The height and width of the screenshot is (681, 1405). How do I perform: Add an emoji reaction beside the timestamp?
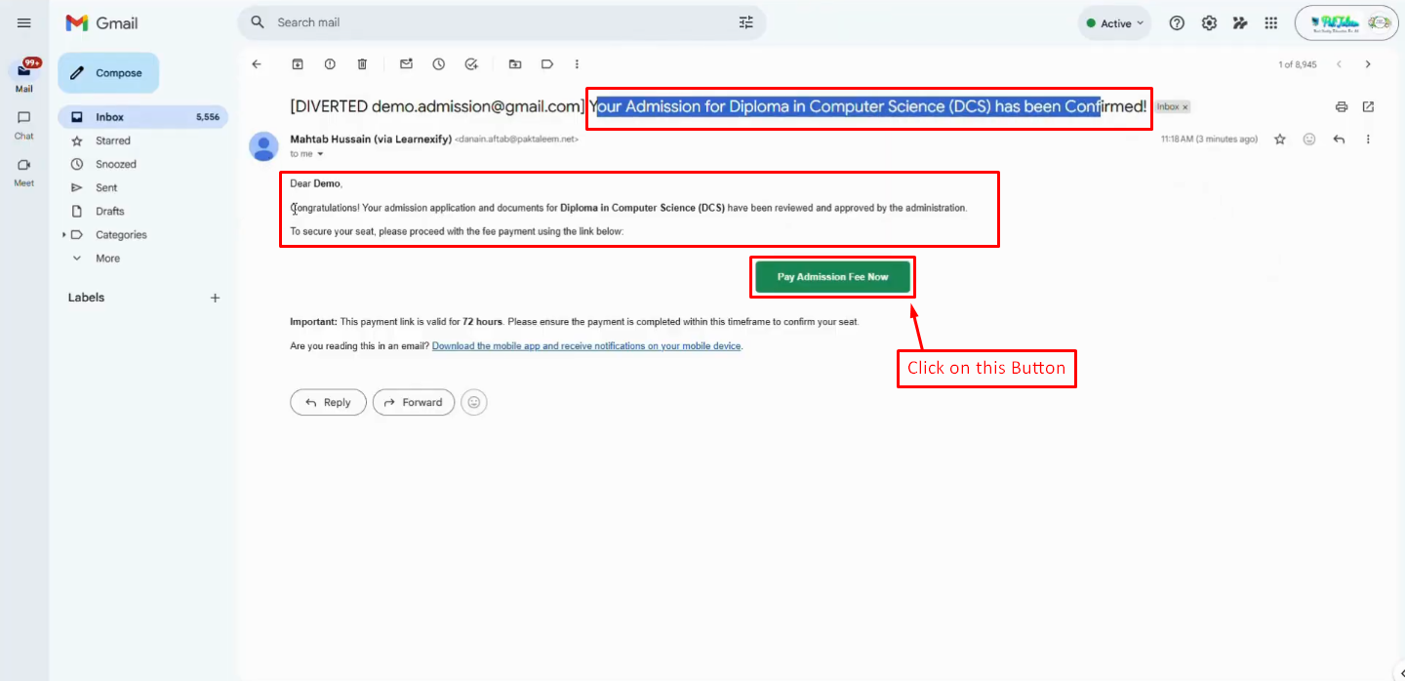coord(1309,140)
